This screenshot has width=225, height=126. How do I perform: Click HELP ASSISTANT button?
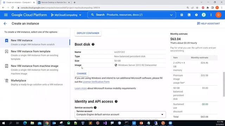pyautogui.click(x=208, y=23)
